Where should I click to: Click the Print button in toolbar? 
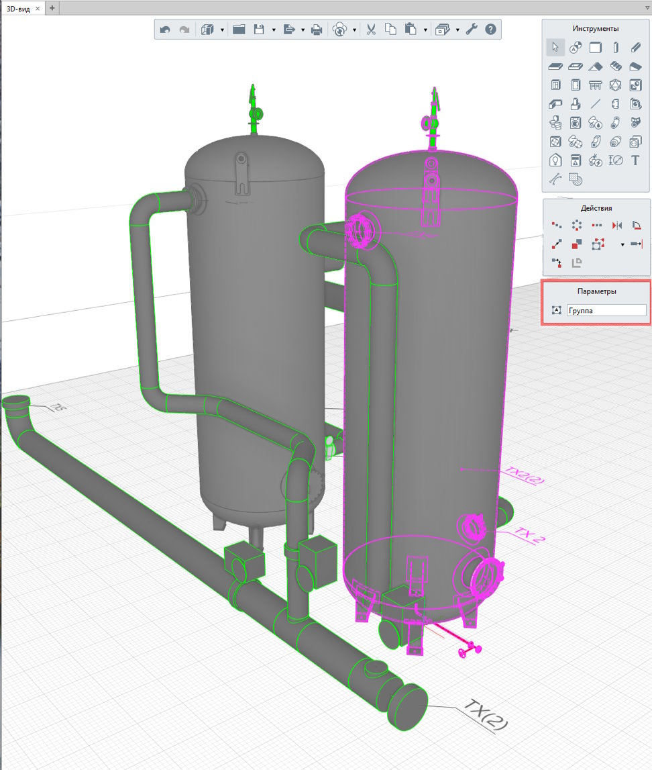[317, 30]
